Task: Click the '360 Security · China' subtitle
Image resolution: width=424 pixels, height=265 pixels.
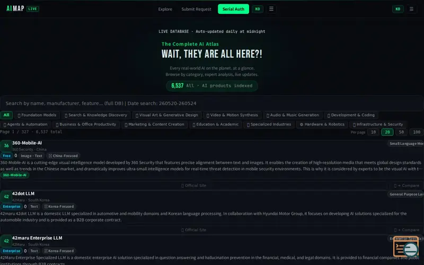Action: [29, 149]
